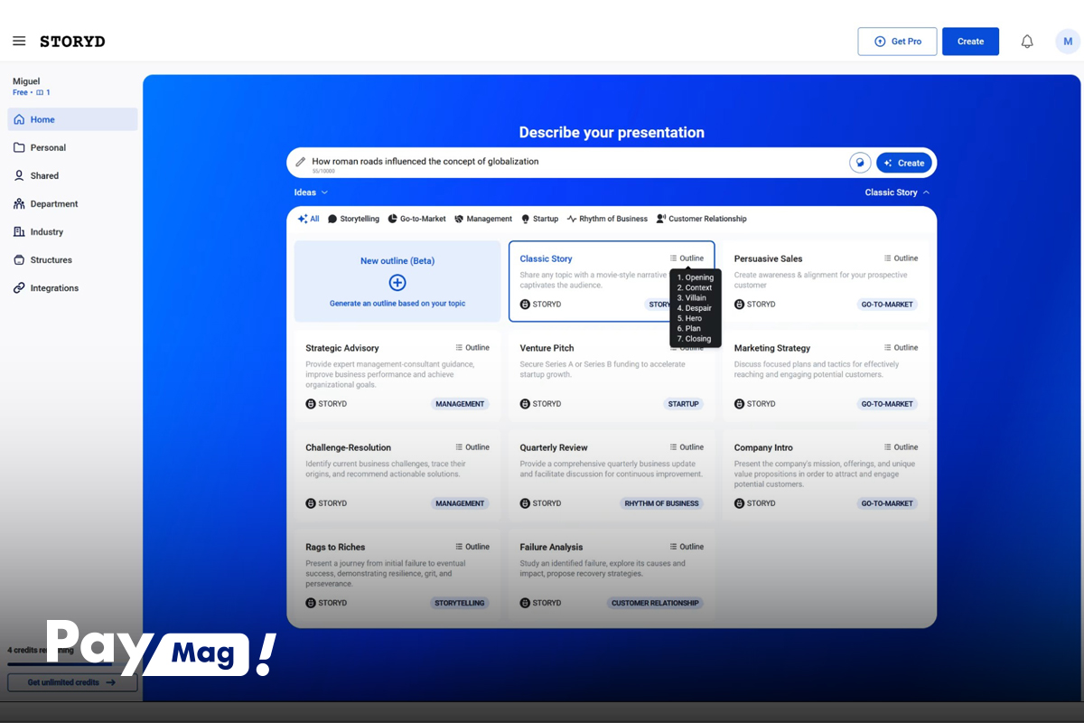Show Outline for Classic Story

(x=687, y=258)
